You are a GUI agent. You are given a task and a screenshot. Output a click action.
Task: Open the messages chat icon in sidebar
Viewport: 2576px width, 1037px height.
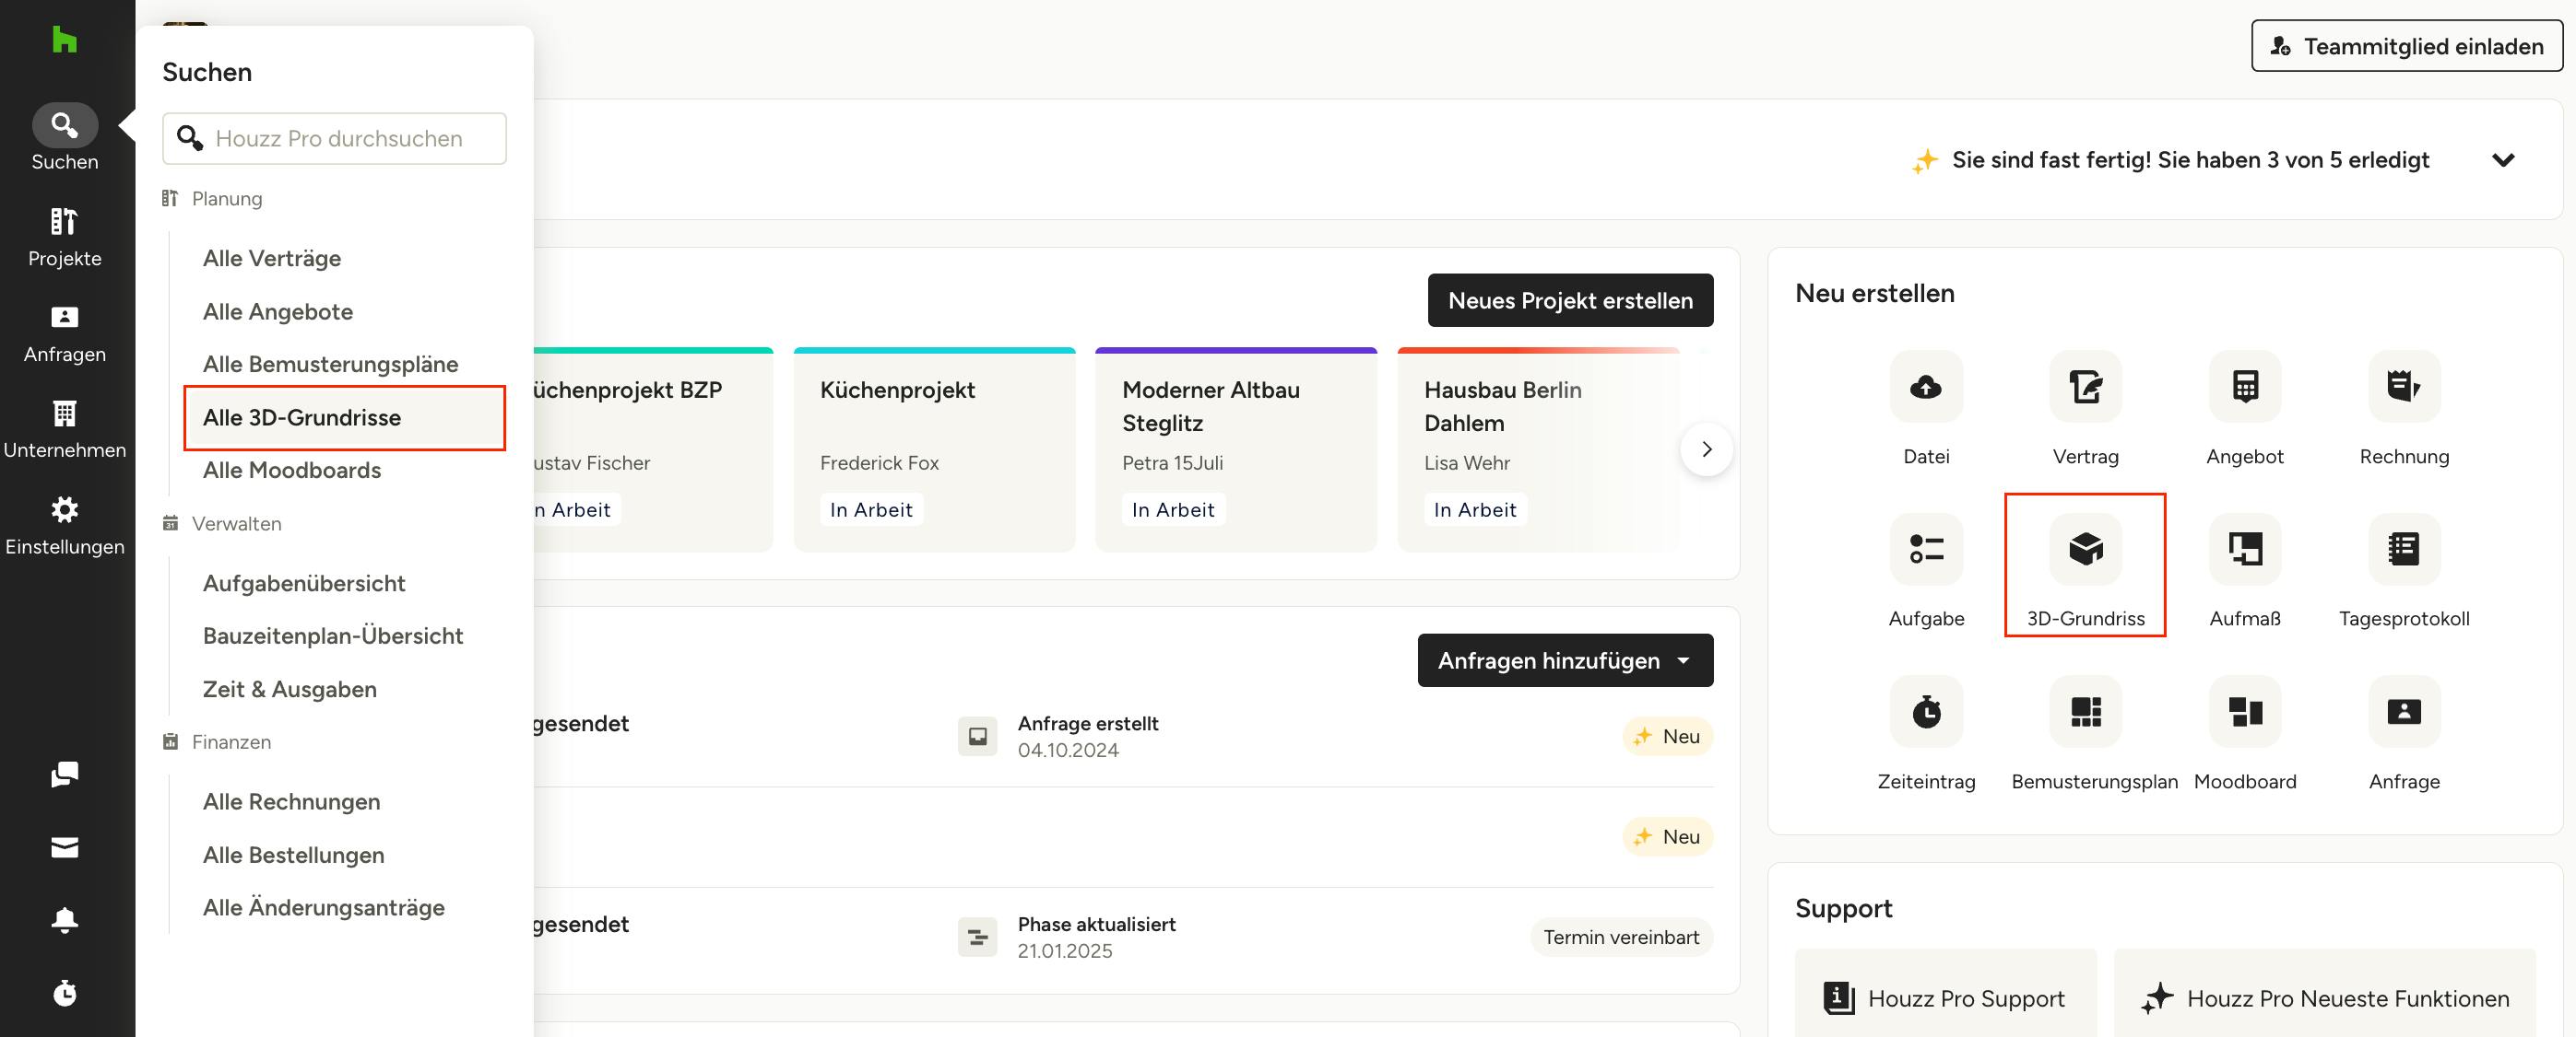pyautogui.click(x=64, y=775)
